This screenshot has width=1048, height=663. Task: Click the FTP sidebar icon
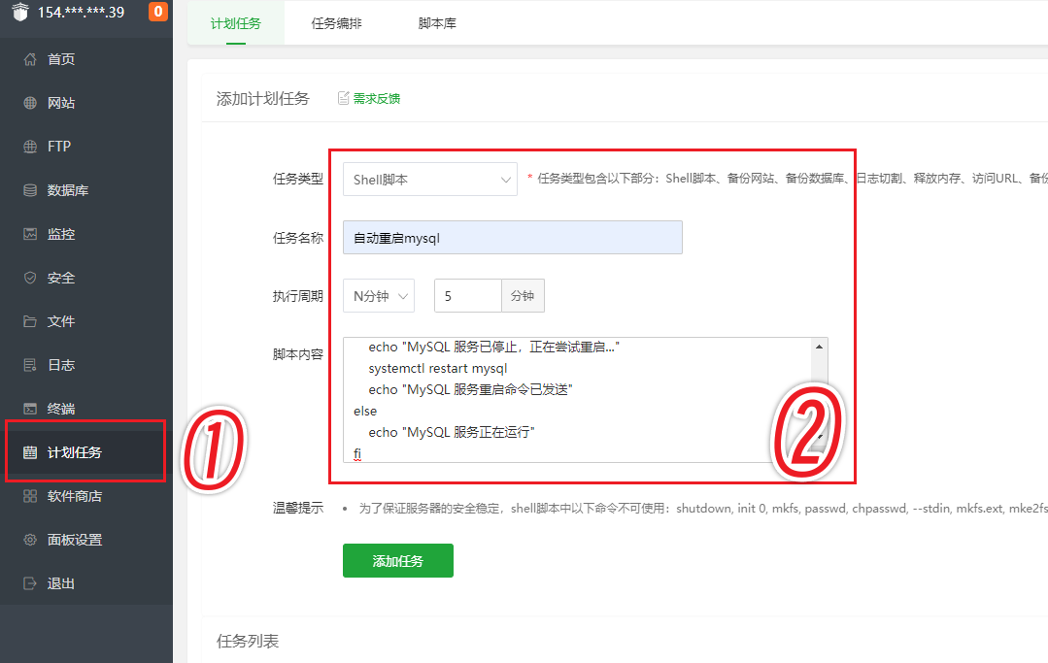pyautogui.click(x=30, y=147)
